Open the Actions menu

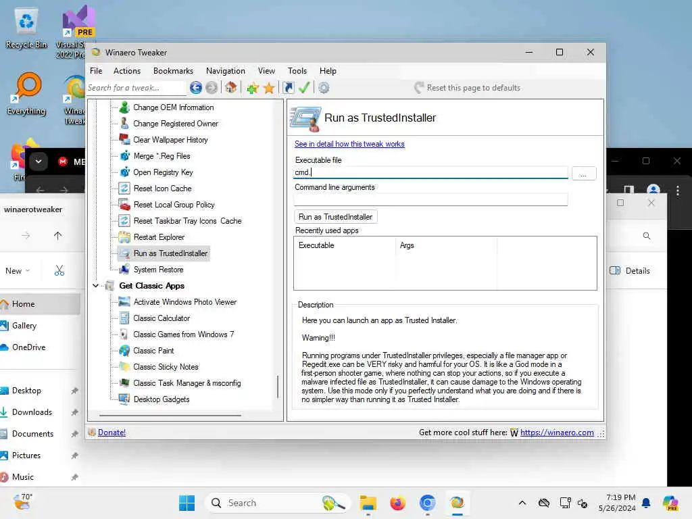tap(126, 71)
